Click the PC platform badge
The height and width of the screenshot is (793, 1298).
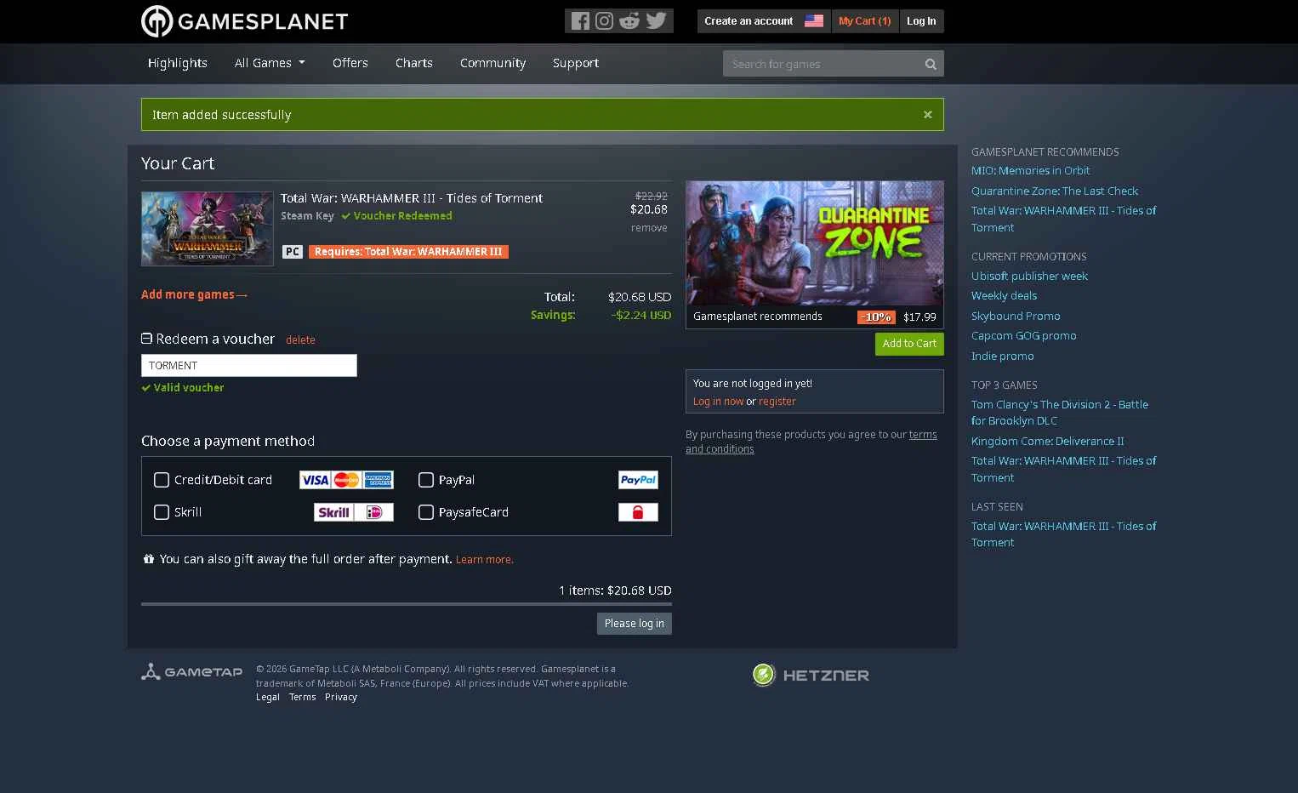(293, 252)
